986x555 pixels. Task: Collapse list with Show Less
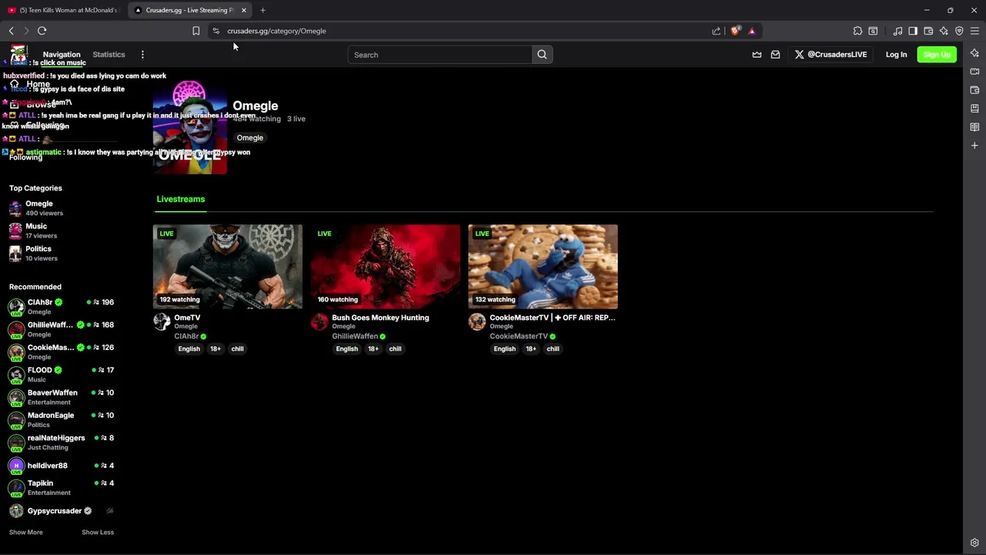[98, 532]
